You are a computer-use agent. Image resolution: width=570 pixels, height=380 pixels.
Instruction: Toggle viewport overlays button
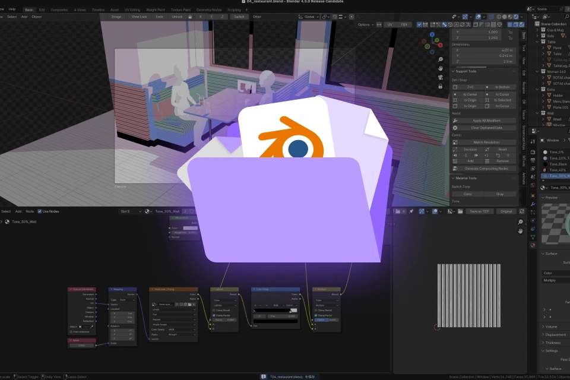(x=479, y=17)
